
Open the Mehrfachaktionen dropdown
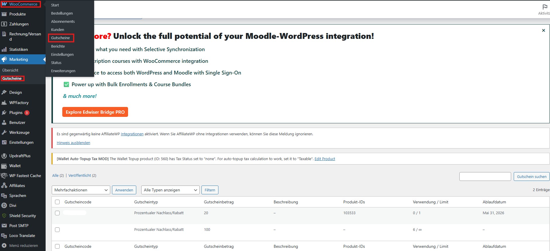coord(81,190)
